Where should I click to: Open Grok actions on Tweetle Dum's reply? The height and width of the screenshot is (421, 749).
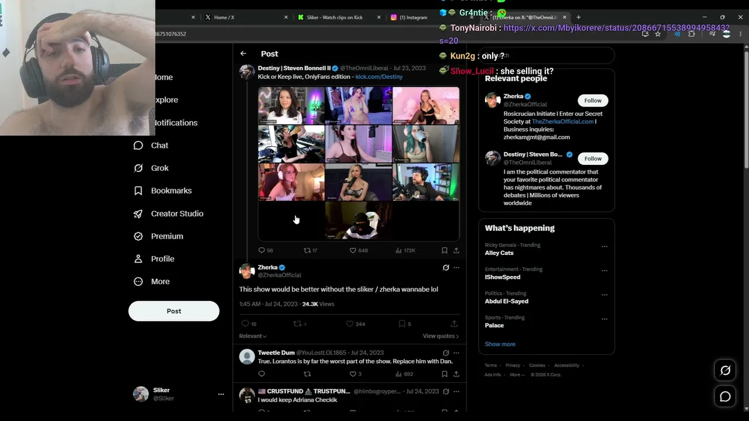tap(446, 353)
